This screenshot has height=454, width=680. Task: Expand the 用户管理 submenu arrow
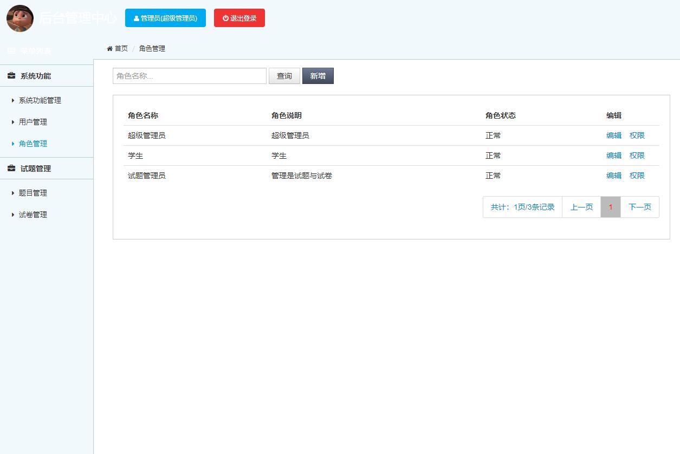(x=13, y=122)
